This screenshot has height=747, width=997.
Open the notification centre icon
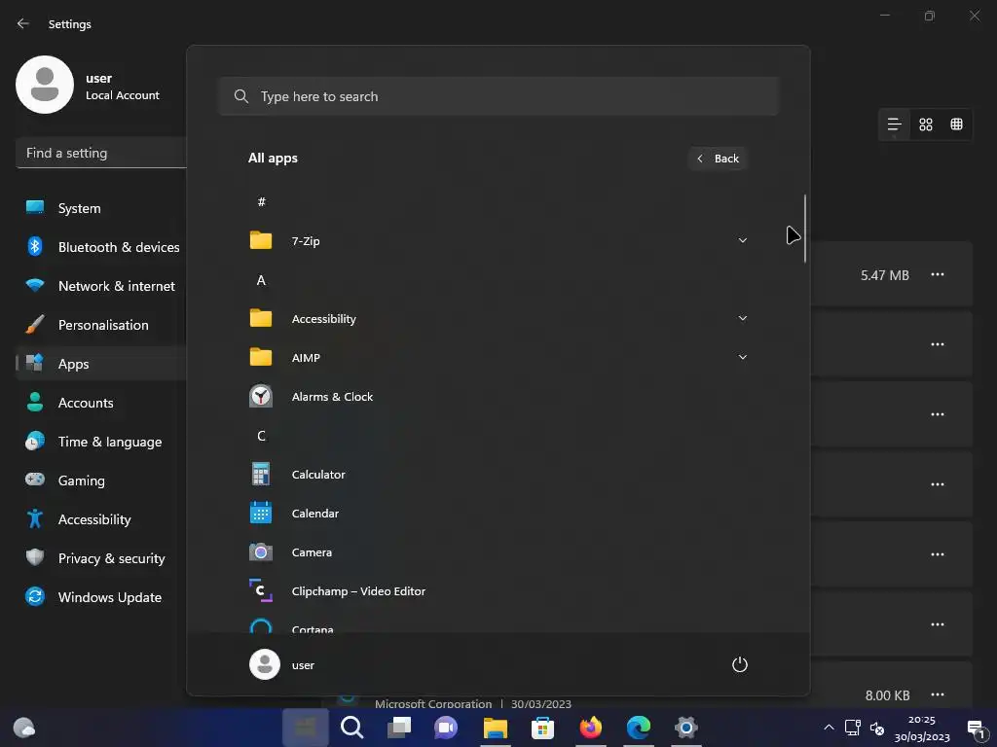[x=976, y=728]
